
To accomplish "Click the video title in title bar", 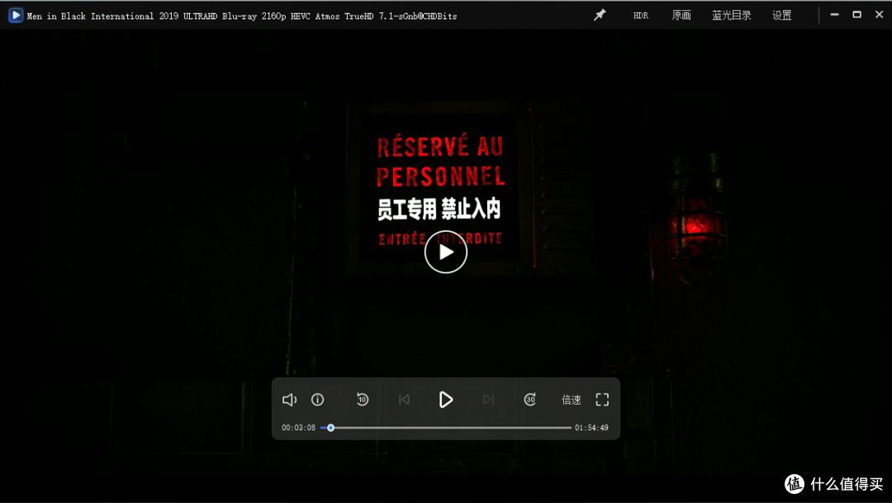I will click(x=242, y=16).
